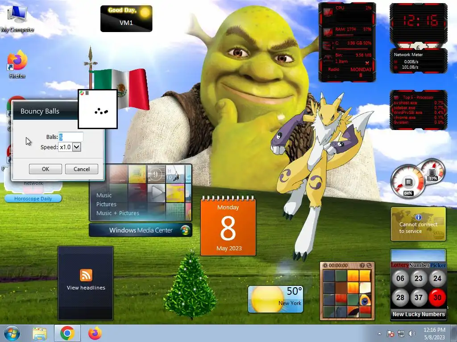Select Pictures in Media Center gadget
This screenshot has height=342, width=457.
pos(106,204)
